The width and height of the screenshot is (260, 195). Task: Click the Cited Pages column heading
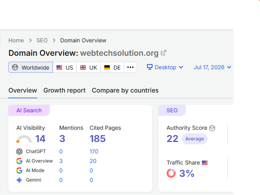(105, 128)
